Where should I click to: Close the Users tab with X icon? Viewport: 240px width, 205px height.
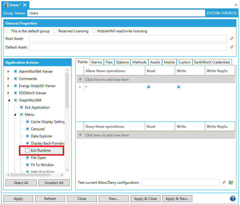(x=25, y=5)
